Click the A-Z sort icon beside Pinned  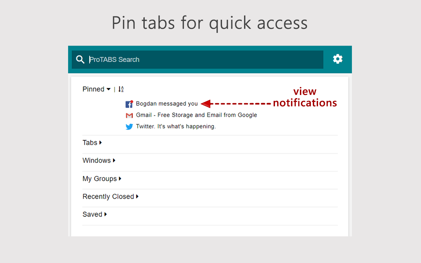121,89
